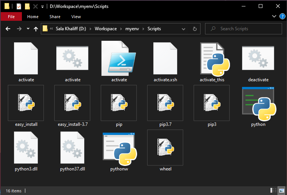Click the "python37.dll" file name label
This screenshot has height=195, width=287.
(x=73, y=169)
